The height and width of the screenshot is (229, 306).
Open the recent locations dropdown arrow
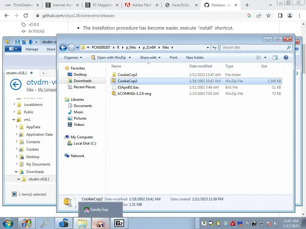tap(77, 47)
